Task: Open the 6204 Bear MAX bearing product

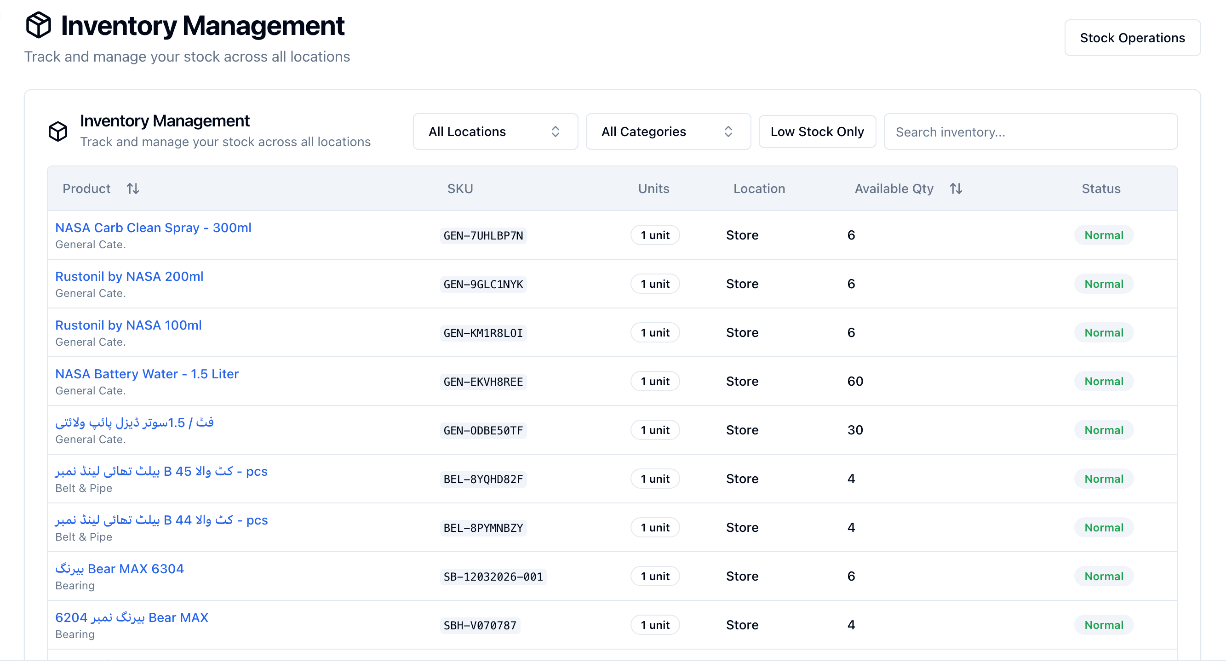Action: [x=132, y=618]
